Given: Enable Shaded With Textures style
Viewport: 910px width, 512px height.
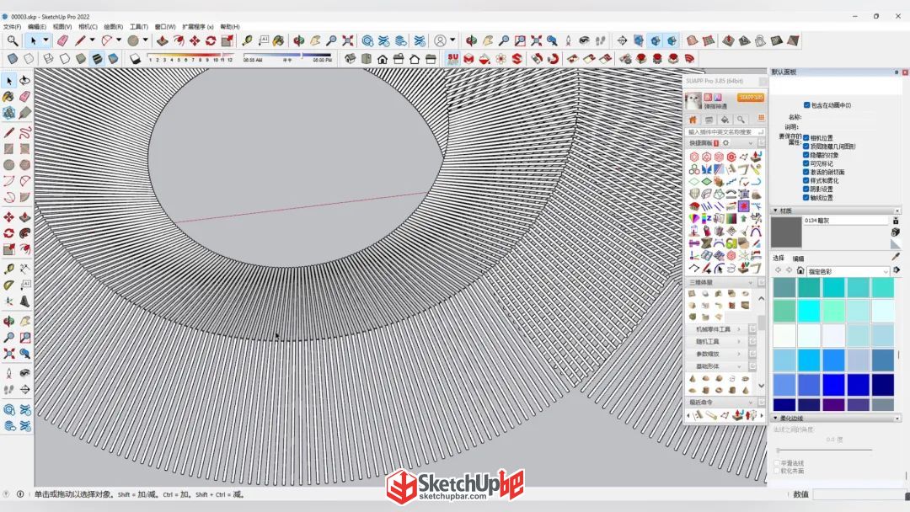Looking at the screenshot, I should (97, 59).
